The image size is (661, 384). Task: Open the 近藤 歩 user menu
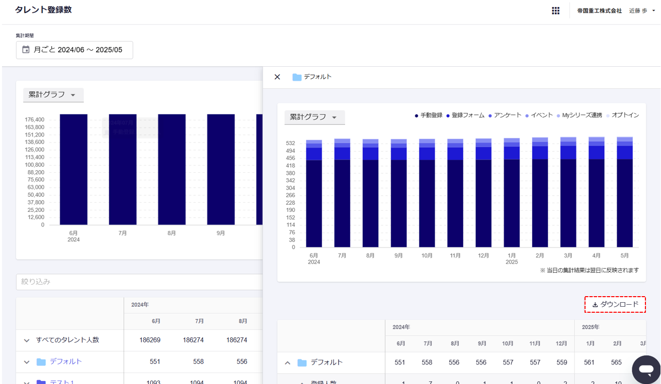[642, 11]
